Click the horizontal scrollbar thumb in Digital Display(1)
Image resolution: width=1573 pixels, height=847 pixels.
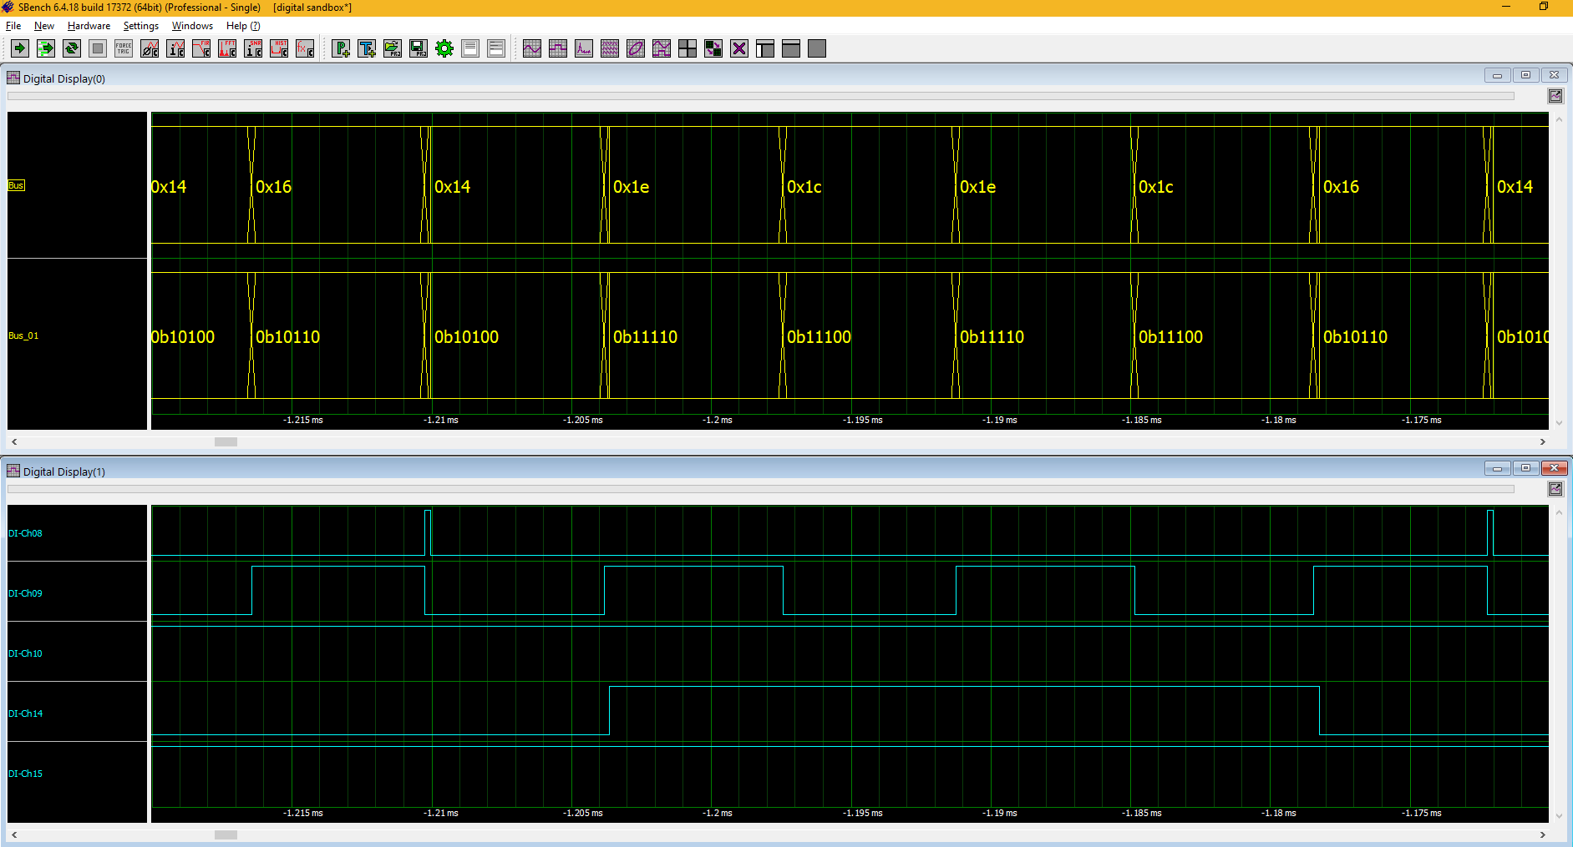click(x=226, y=834)
